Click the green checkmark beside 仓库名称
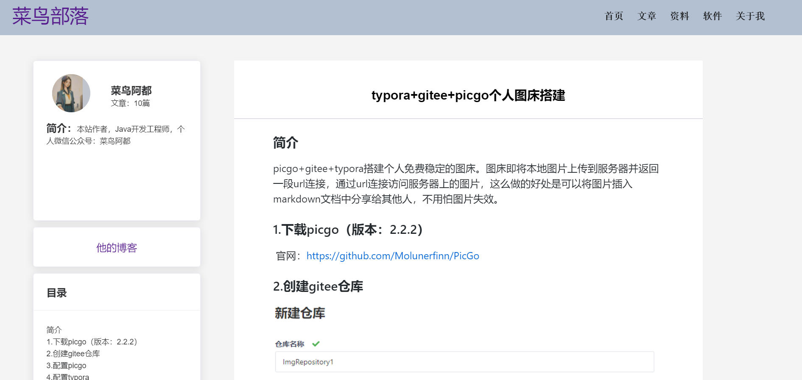The width and height of the screenshot is (802, 380). (316, 344)
